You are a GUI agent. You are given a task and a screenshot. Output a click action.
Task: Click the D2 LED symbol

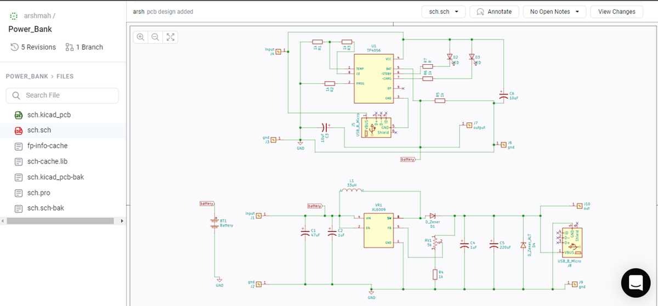[x=450, y=57]
